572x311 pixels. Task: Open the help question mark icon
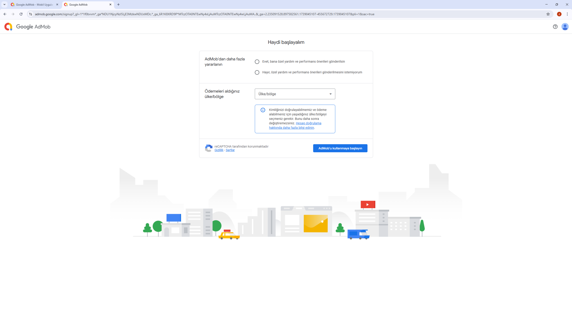[555, 27]
